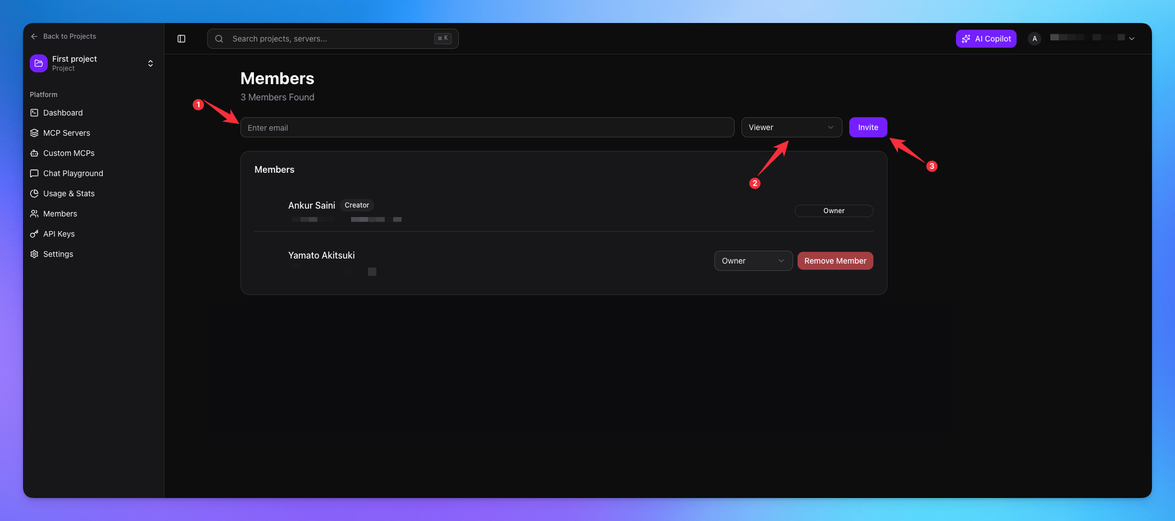The image size is (1175, 521).
Task: Click the MCP Servers layers icon
Action: (34, 133)
